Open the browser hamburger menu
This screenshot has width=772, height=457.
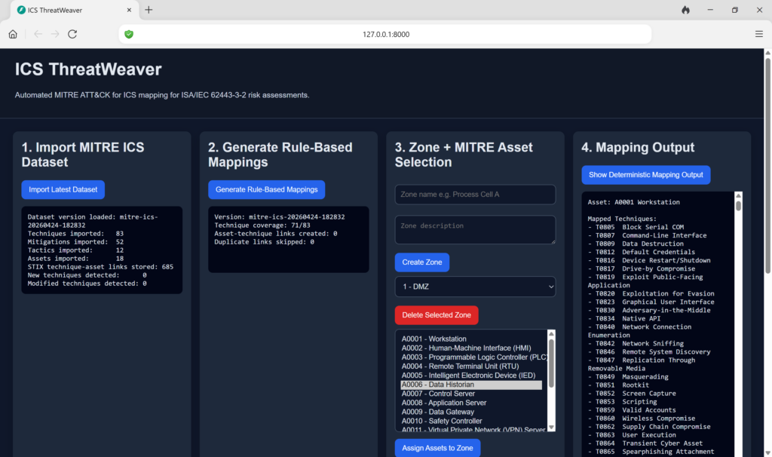[758, 34]
